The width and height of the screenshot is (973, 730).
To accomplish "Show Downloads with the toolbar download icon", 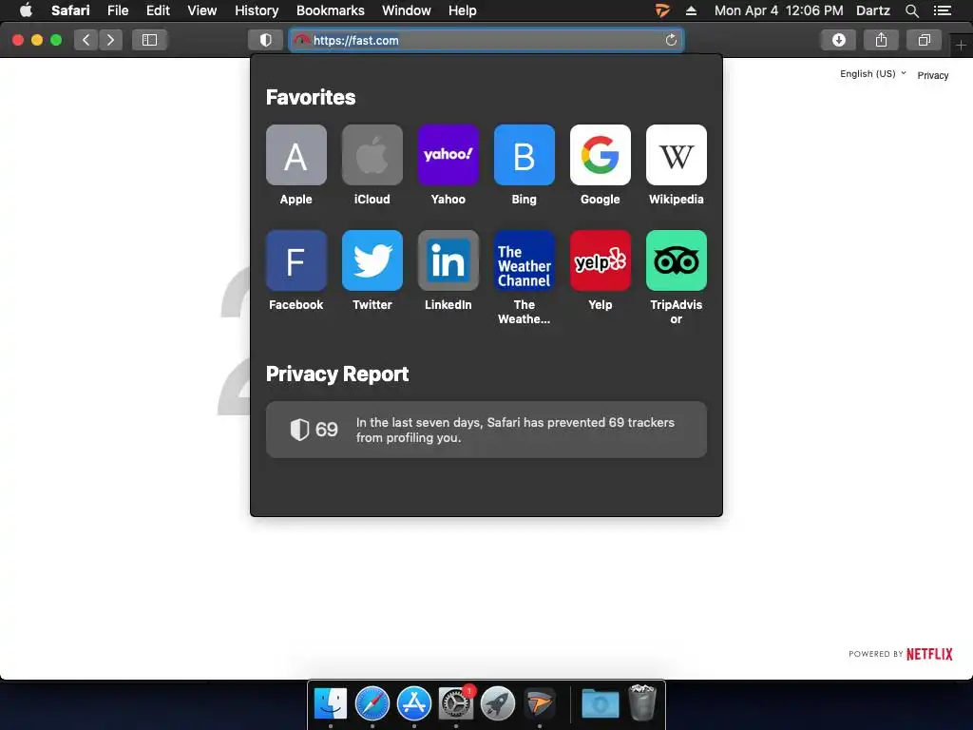I will coord(838,40).
